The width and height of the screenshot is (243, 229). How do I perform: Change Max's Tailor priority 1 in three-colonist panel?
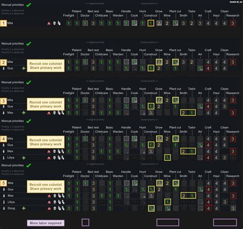point(192,113)
